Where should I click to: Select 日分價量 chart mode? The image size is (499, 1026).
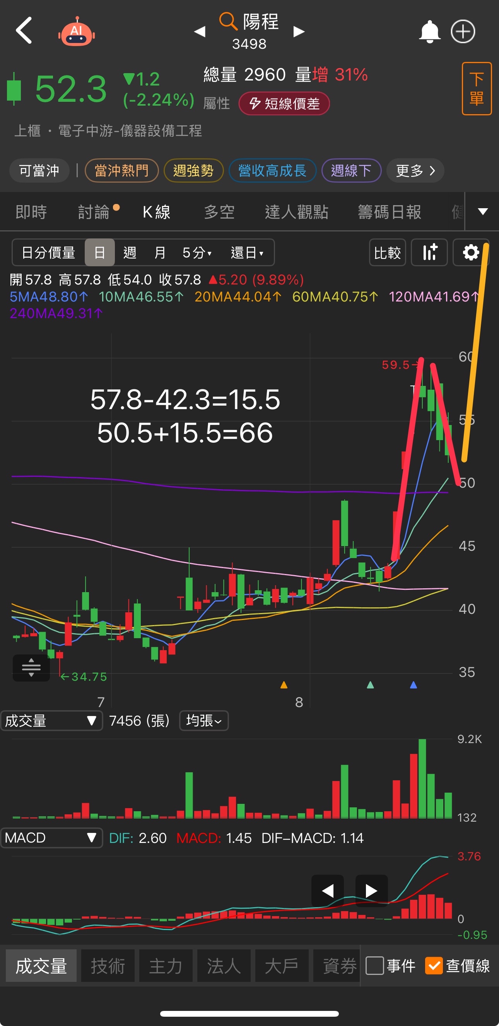coord(49,252)
